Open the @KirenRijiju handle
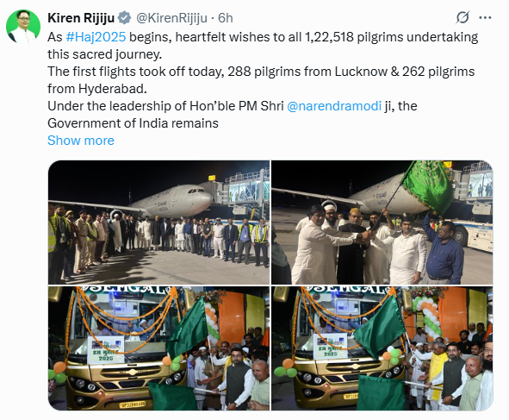 click(171, 18)
